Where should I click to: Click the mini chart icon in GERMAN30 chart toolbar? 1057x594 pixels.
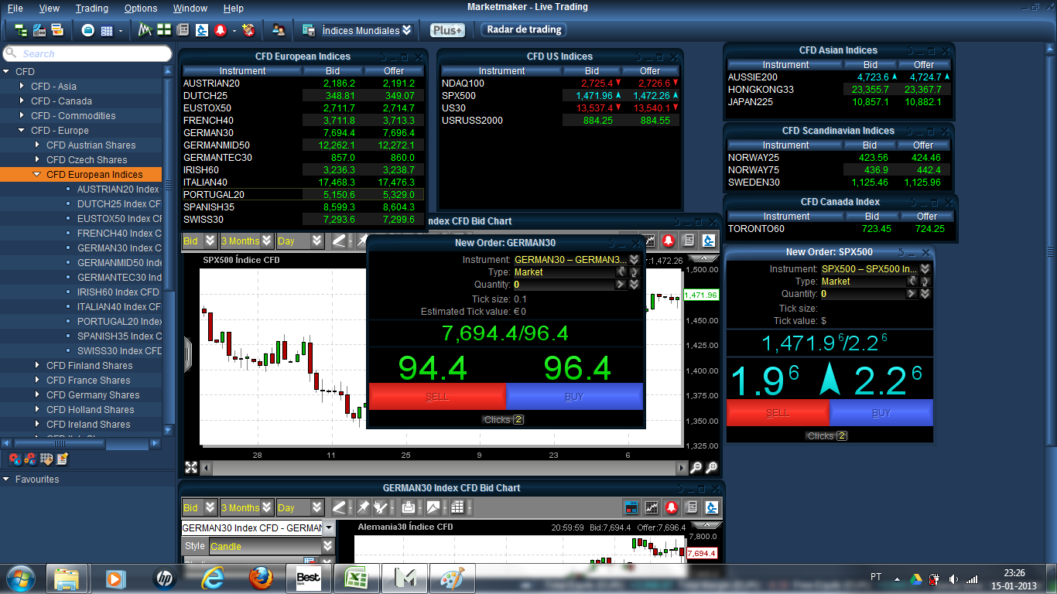[652, 508]
